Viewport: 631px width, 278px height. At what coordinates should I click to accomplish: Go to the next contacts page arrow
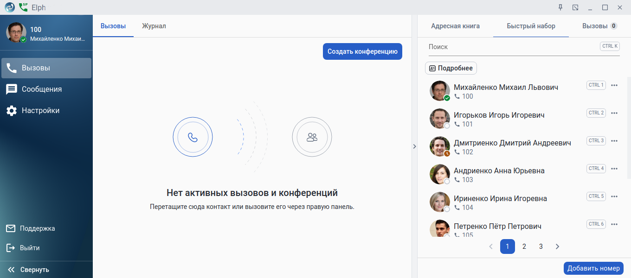pyautogui.click(x=558, y=246)
